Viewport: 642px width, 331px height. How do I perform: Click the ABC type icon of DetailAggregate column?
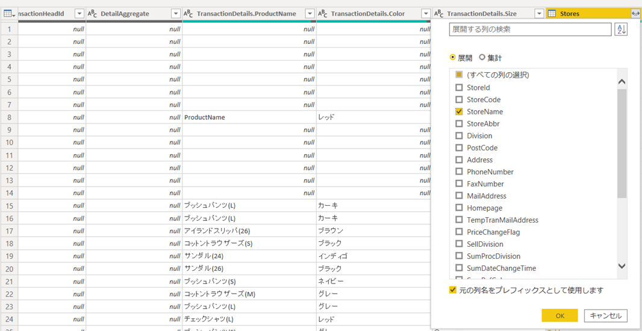[x=92, y=14]
